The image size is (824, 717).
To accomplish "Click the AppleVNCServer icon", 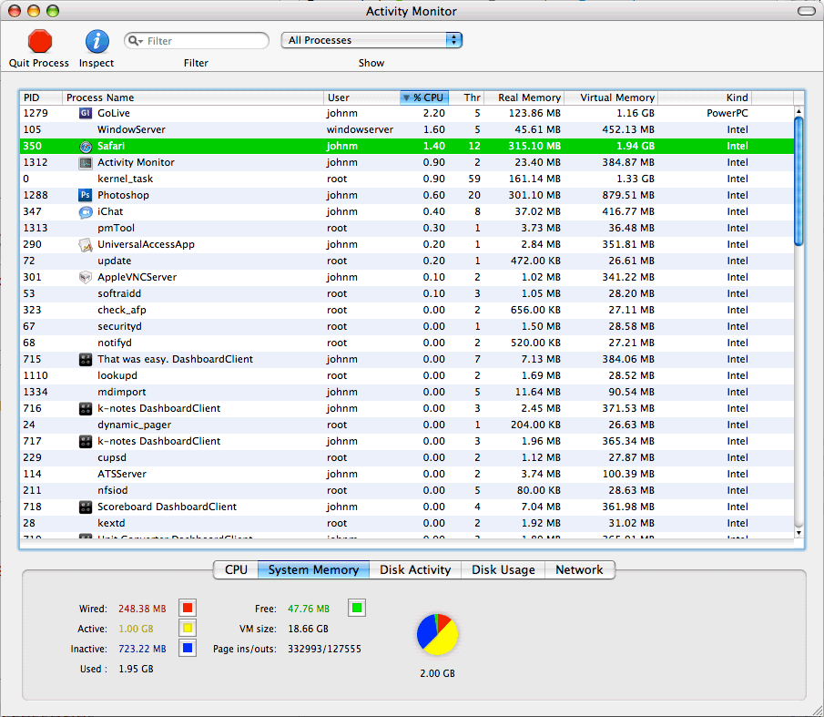I will click(x=86, y=277).
